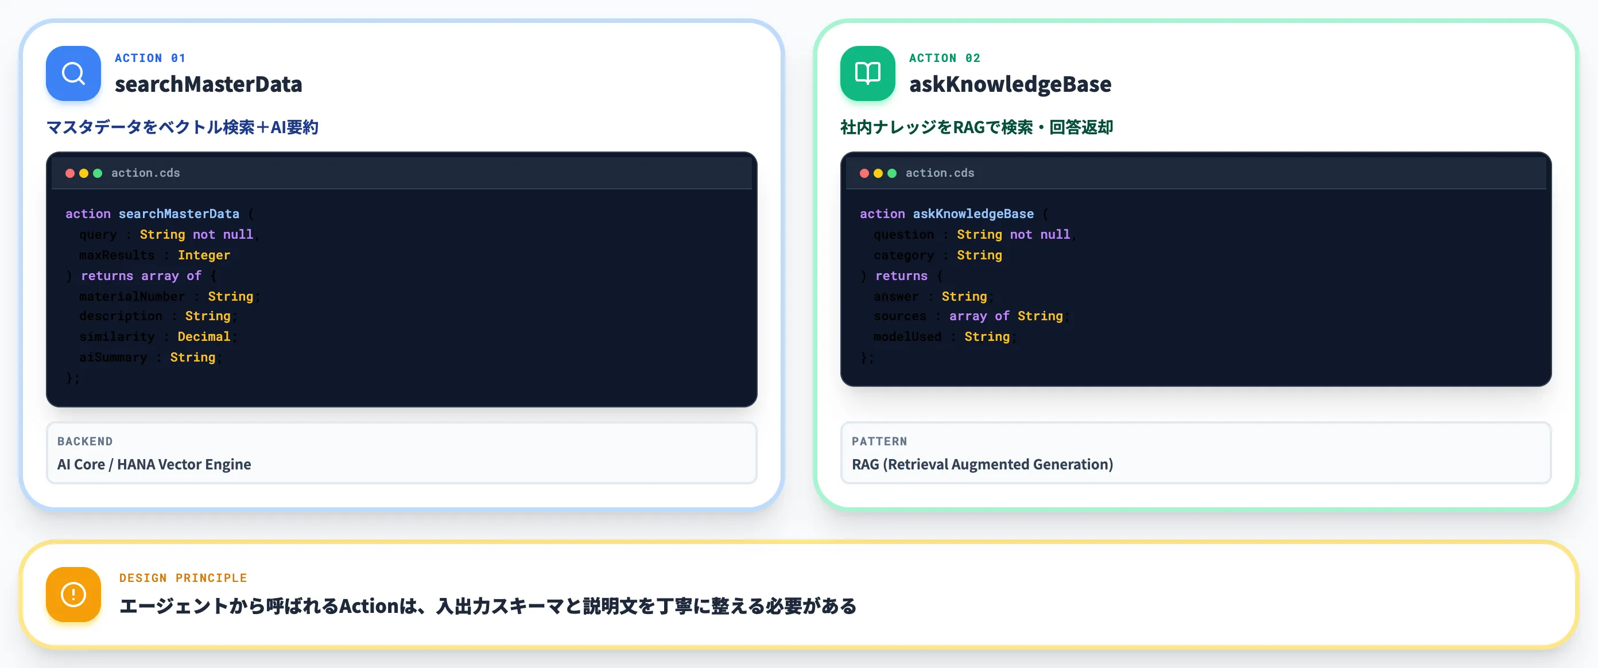The height and width of the screenshot is (668, 1598).
Task: Click 'maxResults : Integer' code line
Action: pos(154,255)
